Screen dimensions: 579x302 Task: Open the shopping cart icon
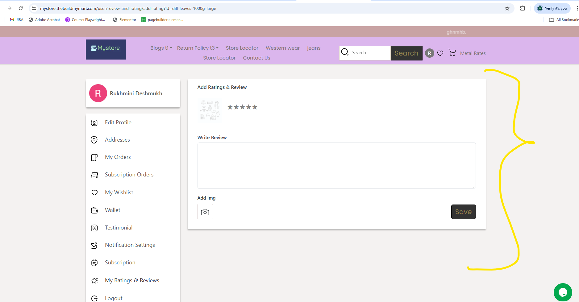pos(452,53)
